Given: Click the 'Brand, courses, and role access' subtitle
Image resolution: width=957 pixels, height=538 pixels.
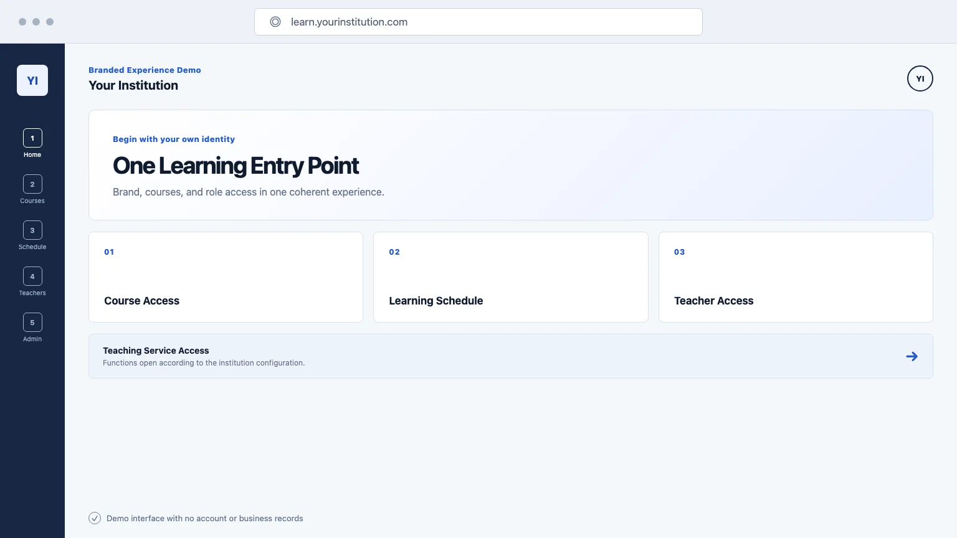Looking at the screenshot, I should 249,192.
